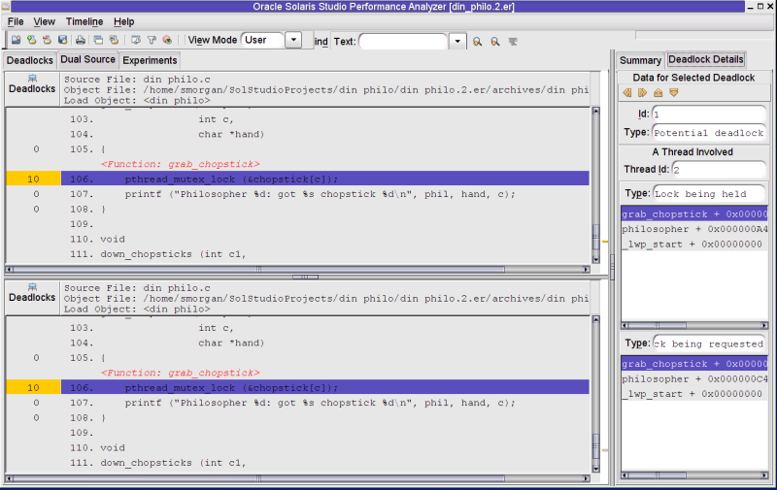Expand the Find Text history dropdown arrow

[457, 42]
